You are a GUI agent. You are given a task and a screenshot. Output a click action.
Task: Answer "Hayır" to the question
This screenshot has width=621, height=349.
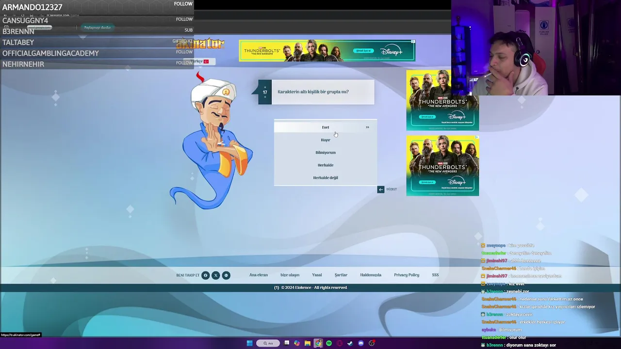326,140
